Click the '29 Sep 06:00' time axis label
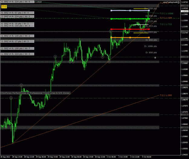Screen dimensions: 189x159 tap(41, 157)
